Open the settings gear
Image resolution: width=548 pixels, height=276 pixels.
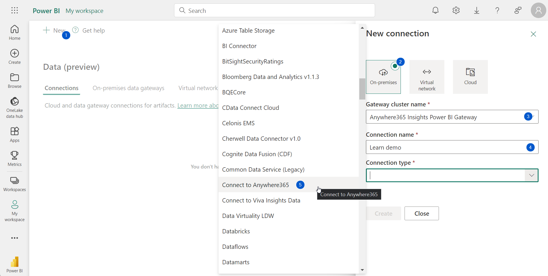[x=456, y=11]
